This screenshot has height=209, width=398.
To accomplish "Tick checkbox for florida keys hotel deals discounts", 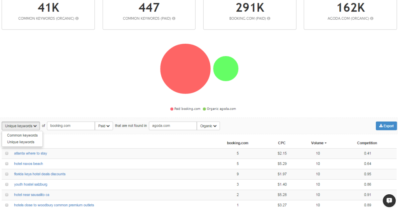I will click(7, 174).
